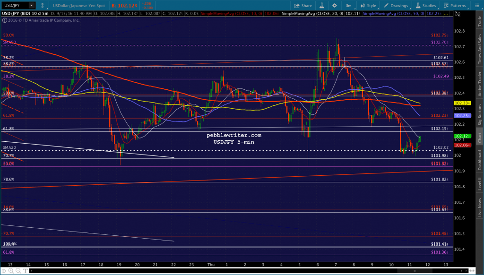Click the text tool T icon
Viewport: 484px width, 275px height.
tap(25, 271)
